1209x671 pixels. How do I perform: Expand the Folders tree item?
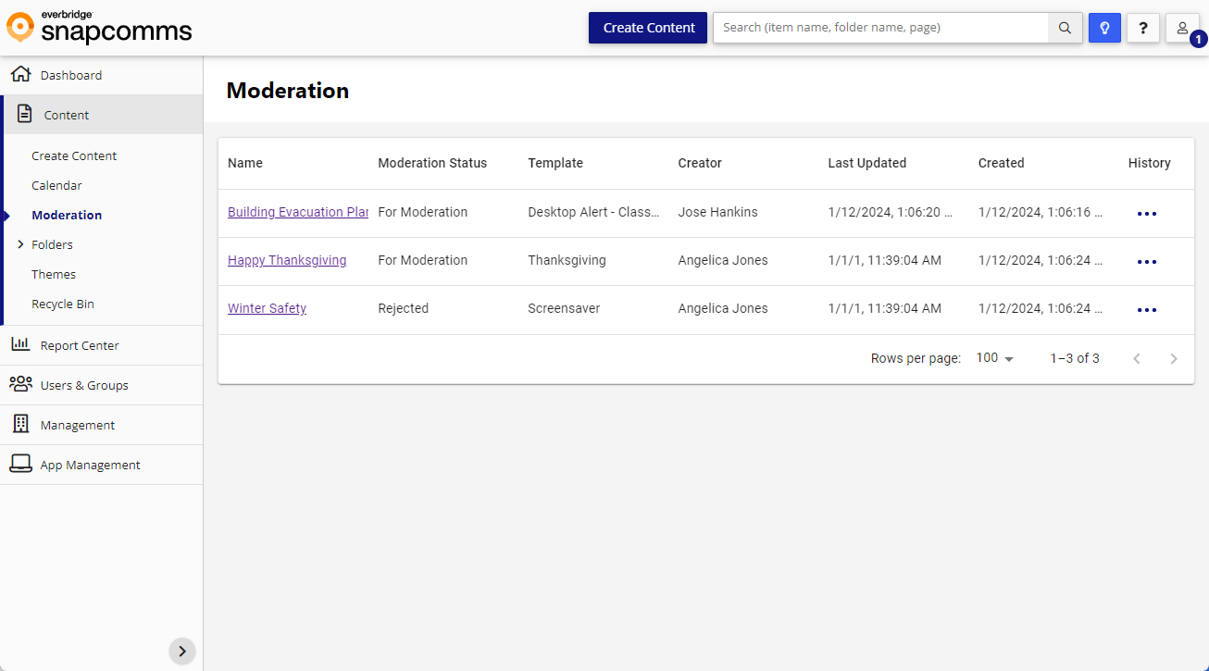[20, 244]
